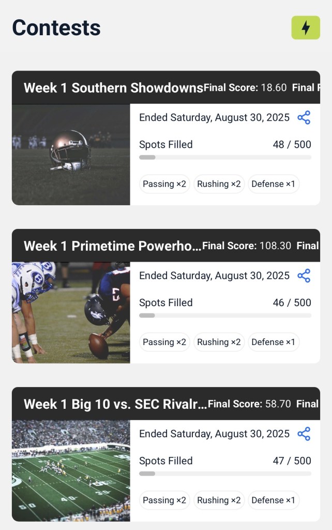Image resolution: width=332 pixels, height=530 pixels.
Task: Share the Week 1 Southern Showdowns contest
Action: (x=305, y=118)
